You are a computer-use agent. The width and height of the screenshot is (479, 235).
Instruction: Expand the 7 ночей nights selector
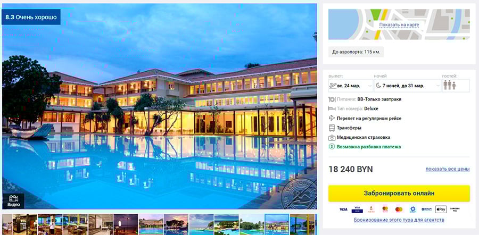click(x=407, y=86)
